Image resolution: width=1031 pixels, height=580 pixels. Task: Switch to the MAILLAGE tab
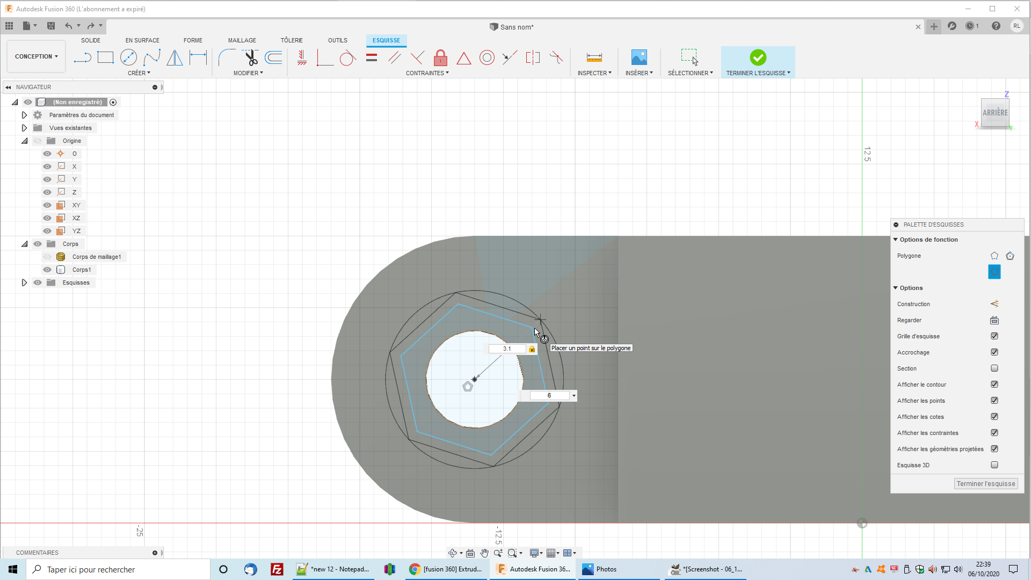click(x=242, y=40)
